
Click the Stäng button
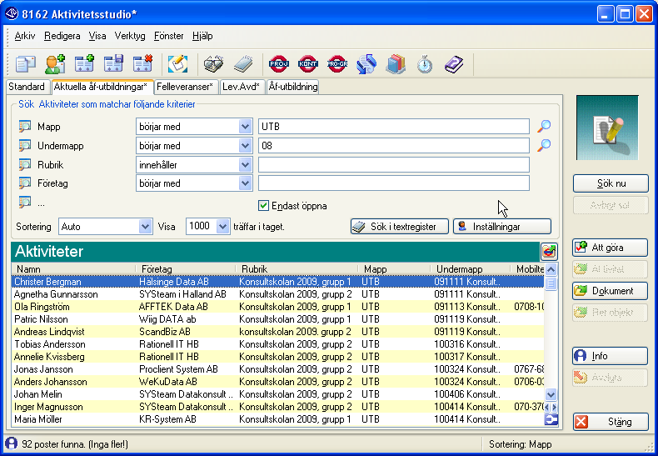611,422
